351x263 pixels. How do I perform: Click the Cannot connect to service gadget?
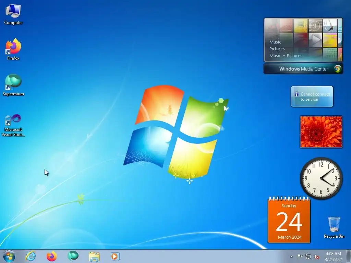(312, 97)
